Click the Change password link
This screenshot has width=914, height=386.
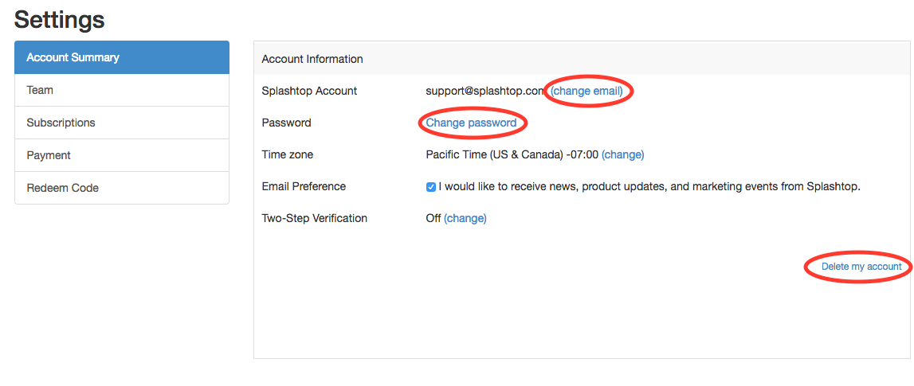[x=471, y=123]
